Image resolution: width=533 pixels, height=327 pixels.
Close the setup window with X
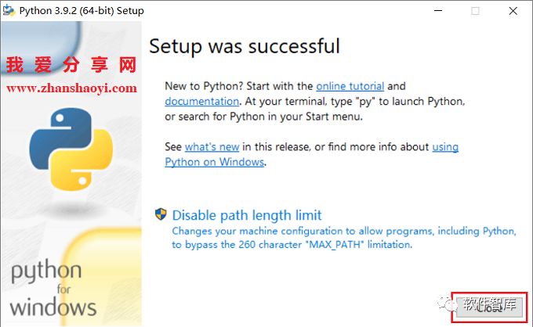click(x=513, y=11)
